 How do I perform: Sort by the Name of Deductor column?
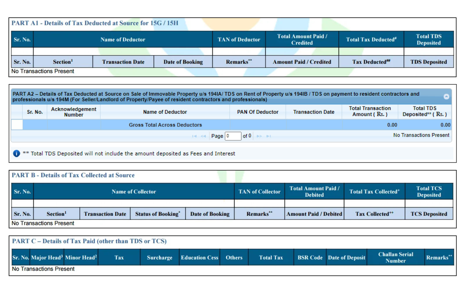pos(165,112)
